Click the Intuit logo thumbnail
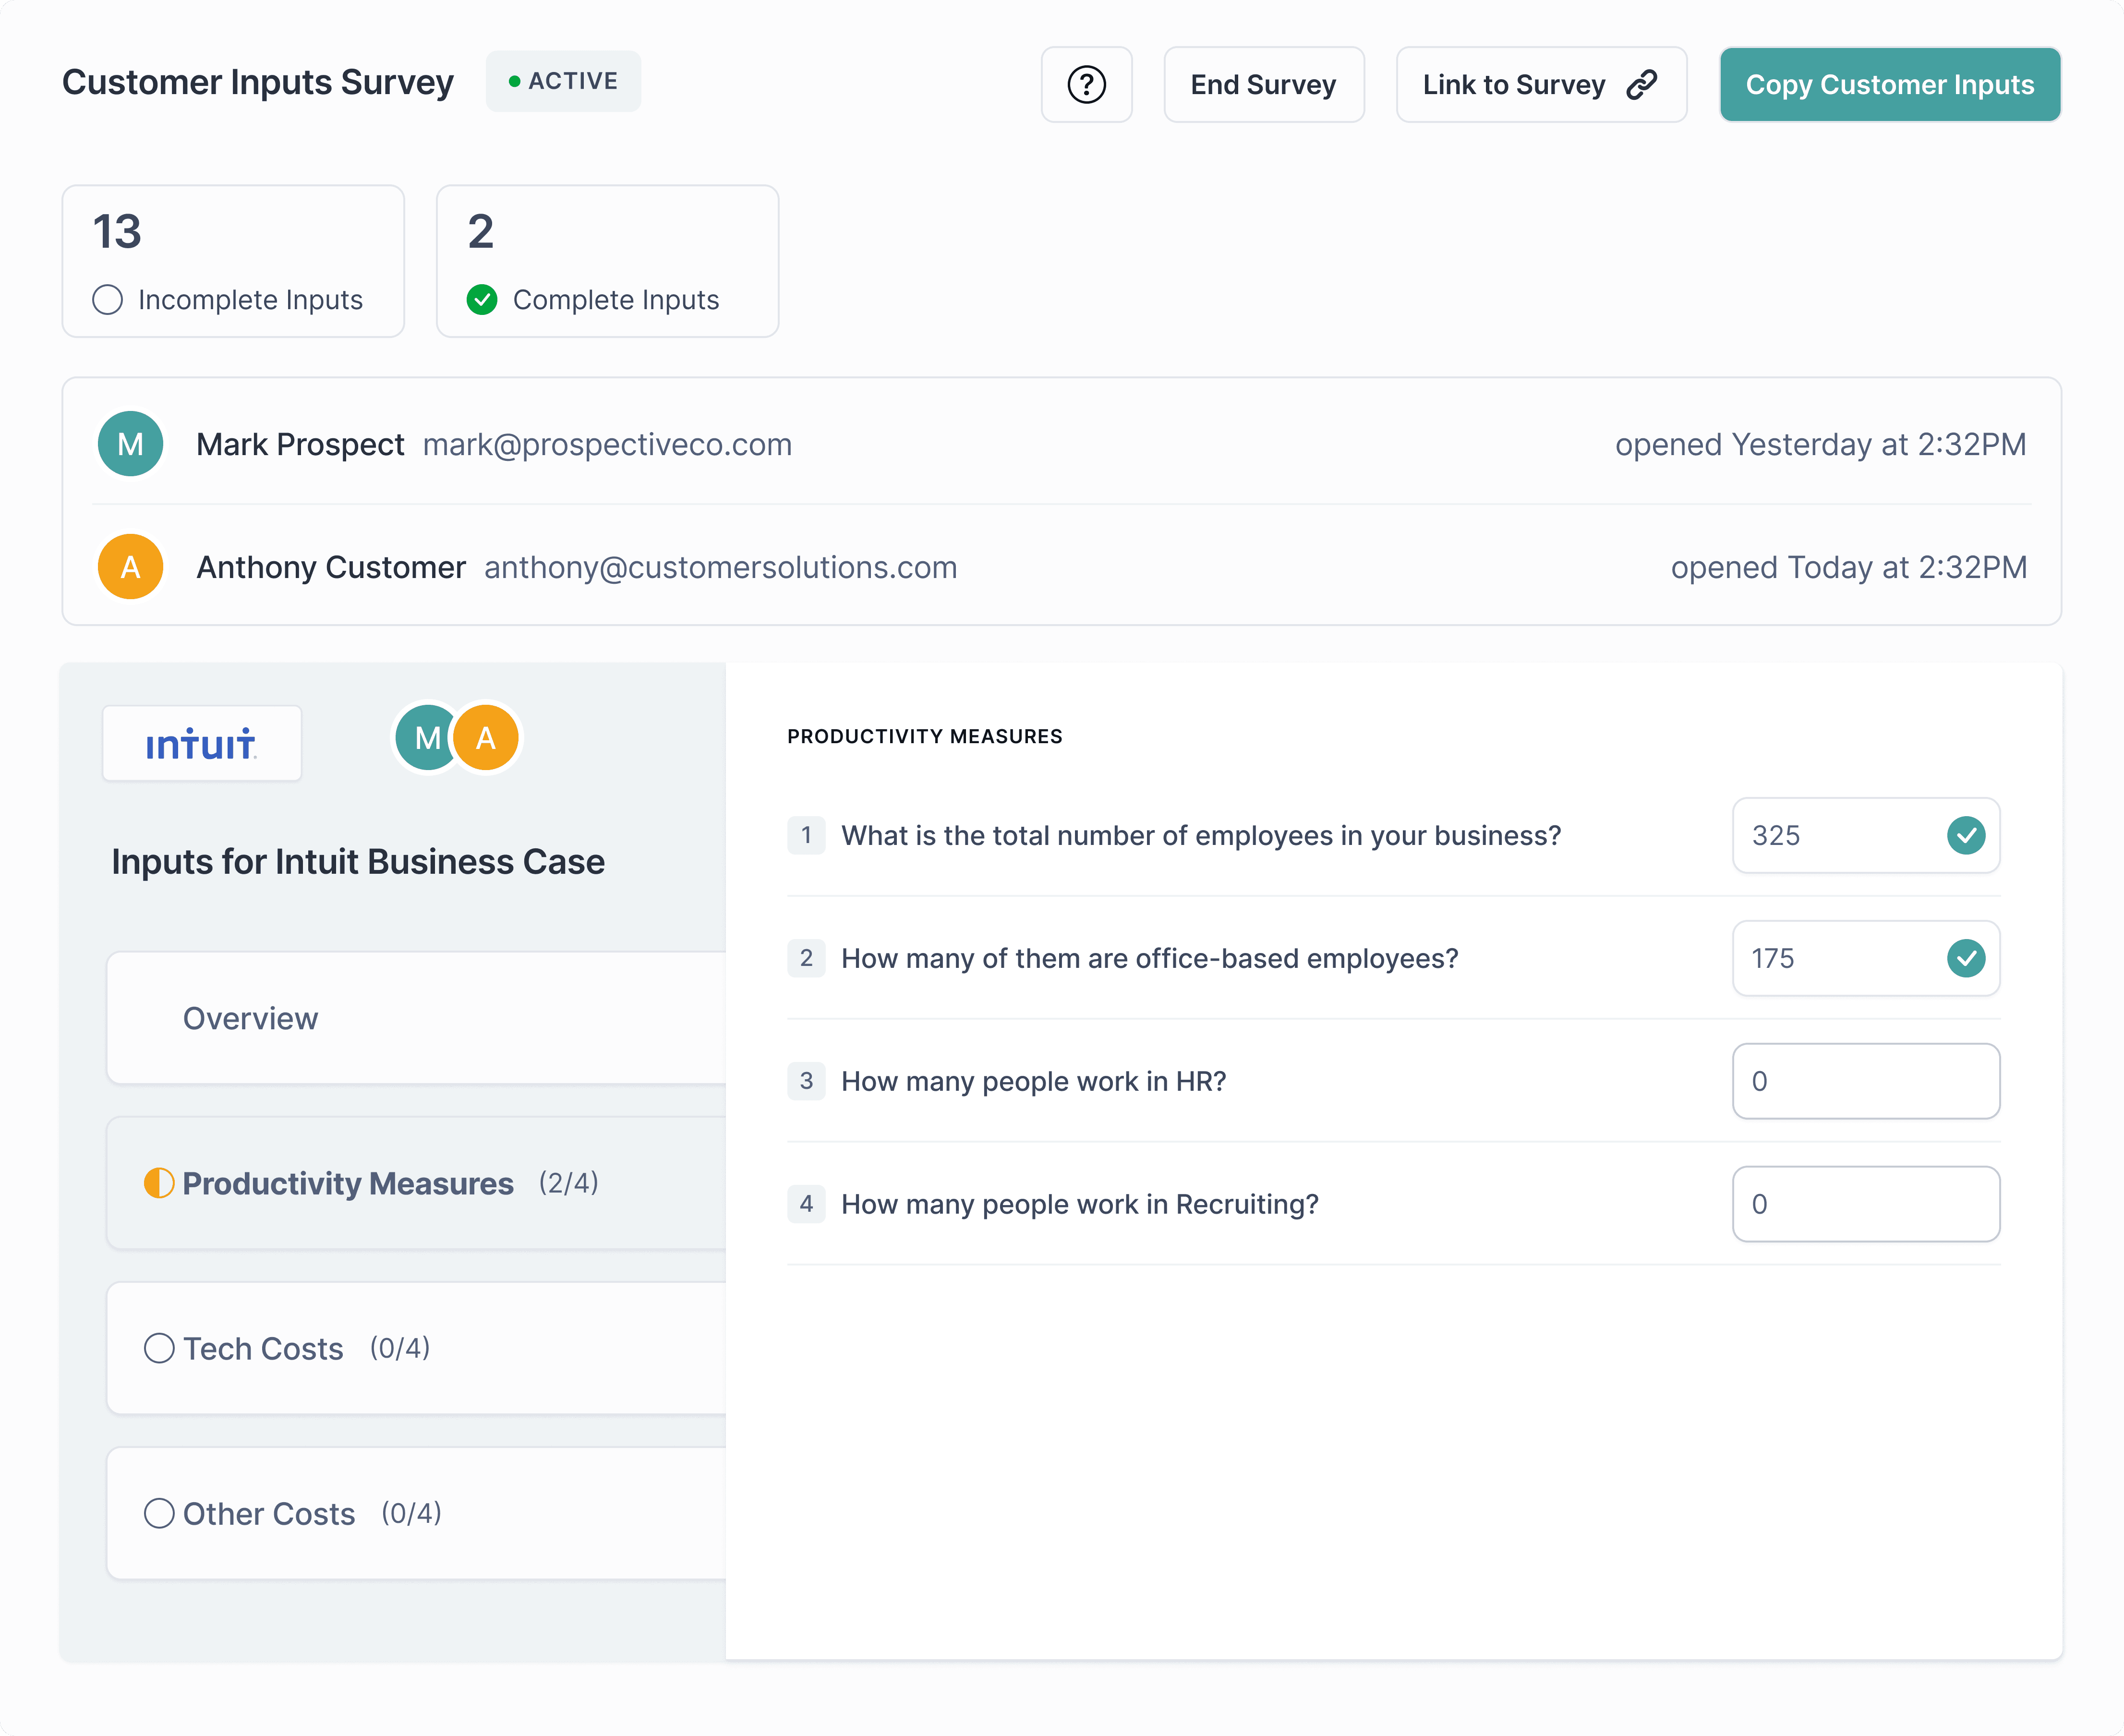2124x1736 pixels. pos(202,744)
